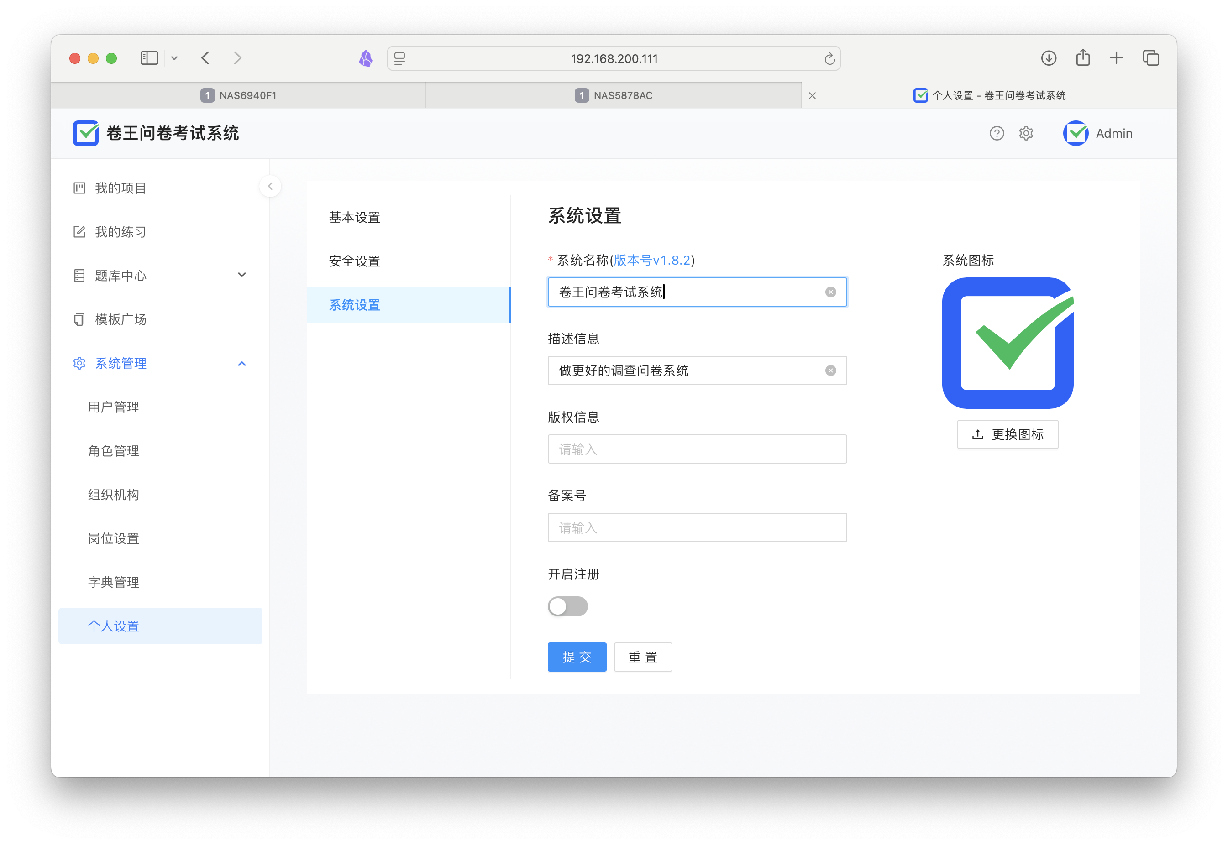Click the 我的练习 edit icon
The height and width of the screenshot is (845, 1228).
tap(79, 232)
